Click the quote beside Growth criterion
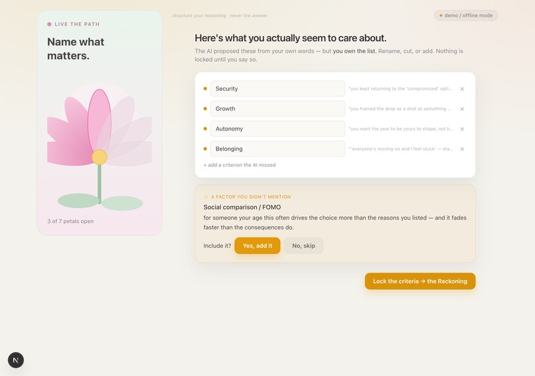This screenshot has height=376, width=535. click(400, 109)
